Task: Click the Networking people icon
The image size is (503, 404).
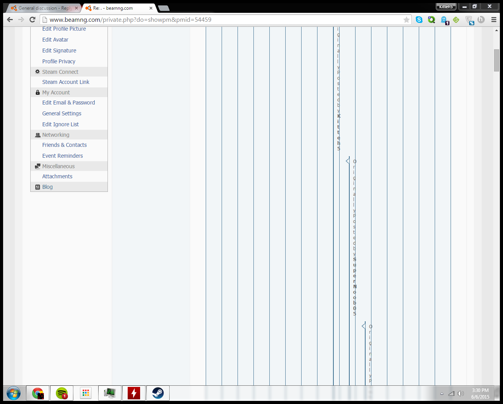Action: tap(38, 135)
